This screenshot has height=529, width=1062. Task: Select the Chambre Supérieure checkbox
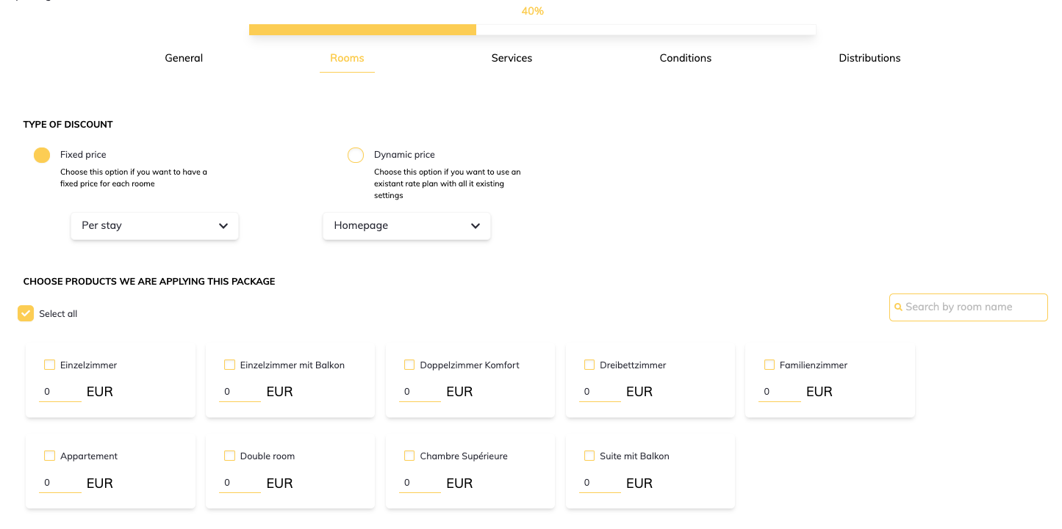tap(409, 456)
